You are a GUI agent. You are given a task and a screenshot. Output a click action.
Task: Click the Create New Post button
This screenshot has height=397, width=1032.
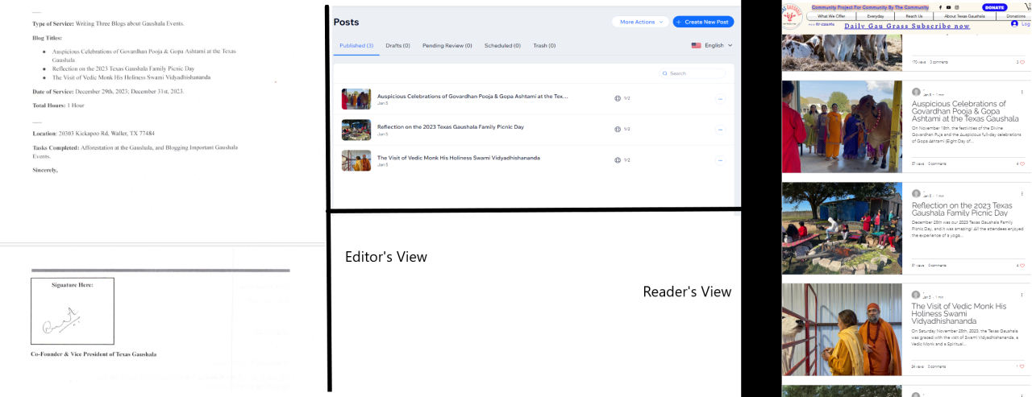(703, 22)
